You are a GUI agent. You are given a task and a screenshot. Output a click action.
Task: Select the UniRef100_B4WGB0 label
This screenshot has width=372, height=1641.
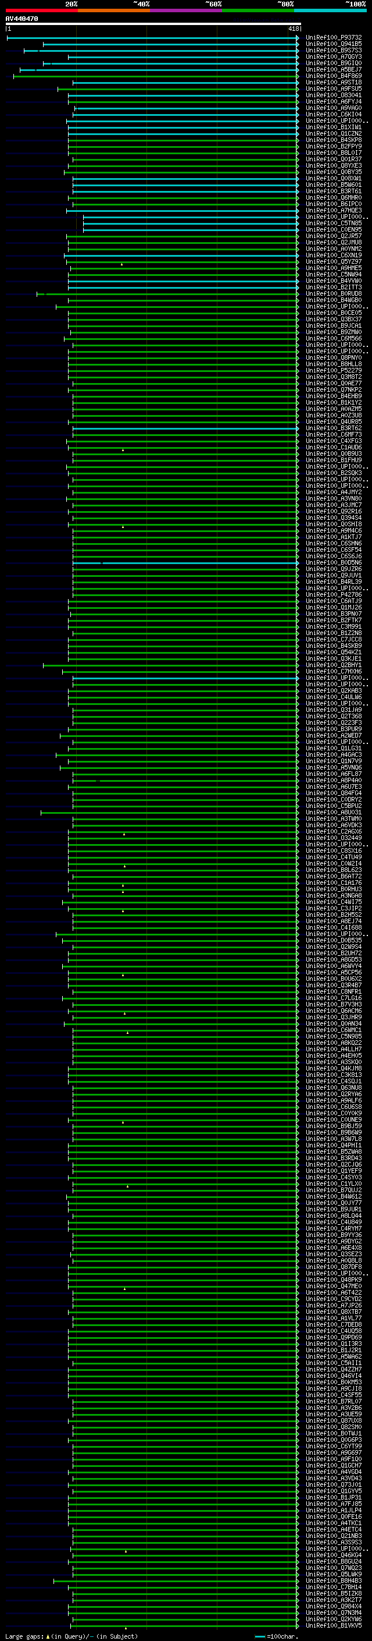pos(334,300)
